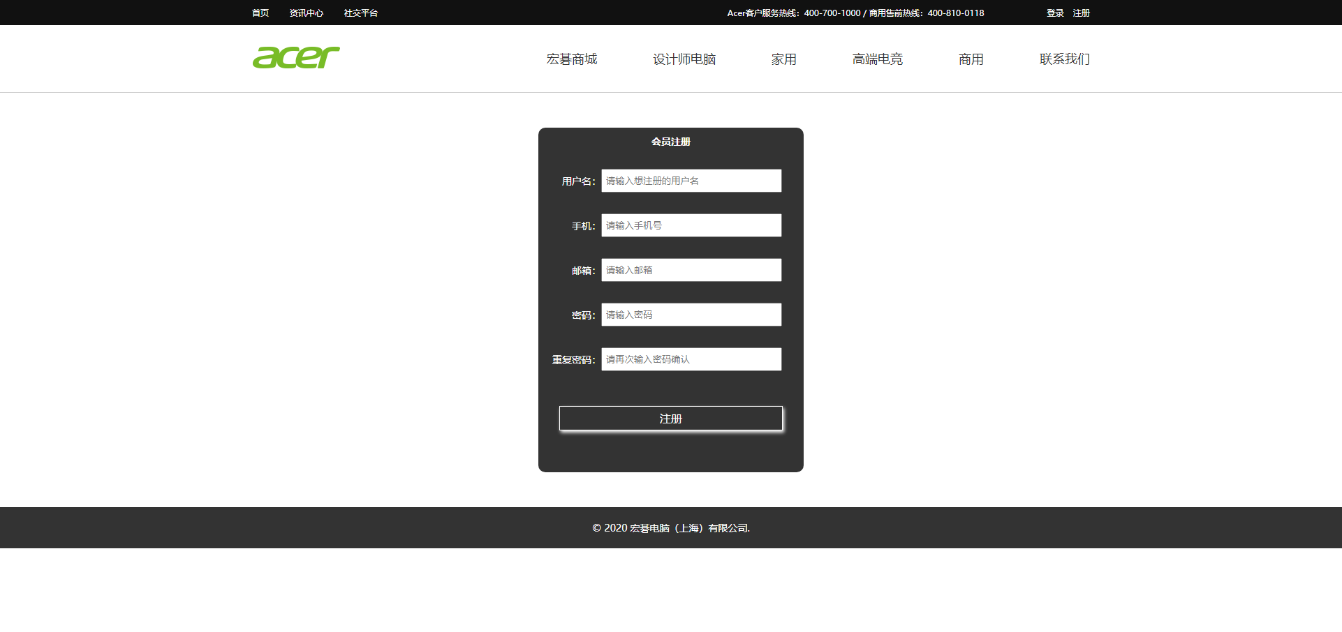Focus the 用户名 input field

tap(691, 181)
